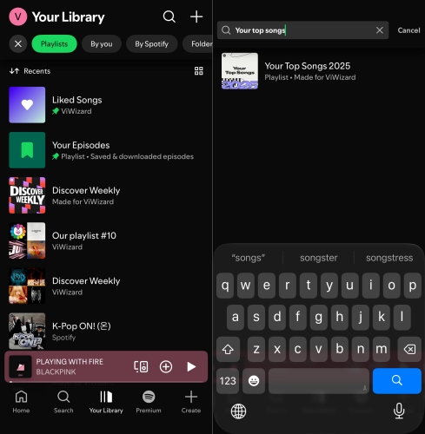This screenshot has height=434, width=425.
Task: Open the emoji keyboard
Action: click(x=254, y=381)
